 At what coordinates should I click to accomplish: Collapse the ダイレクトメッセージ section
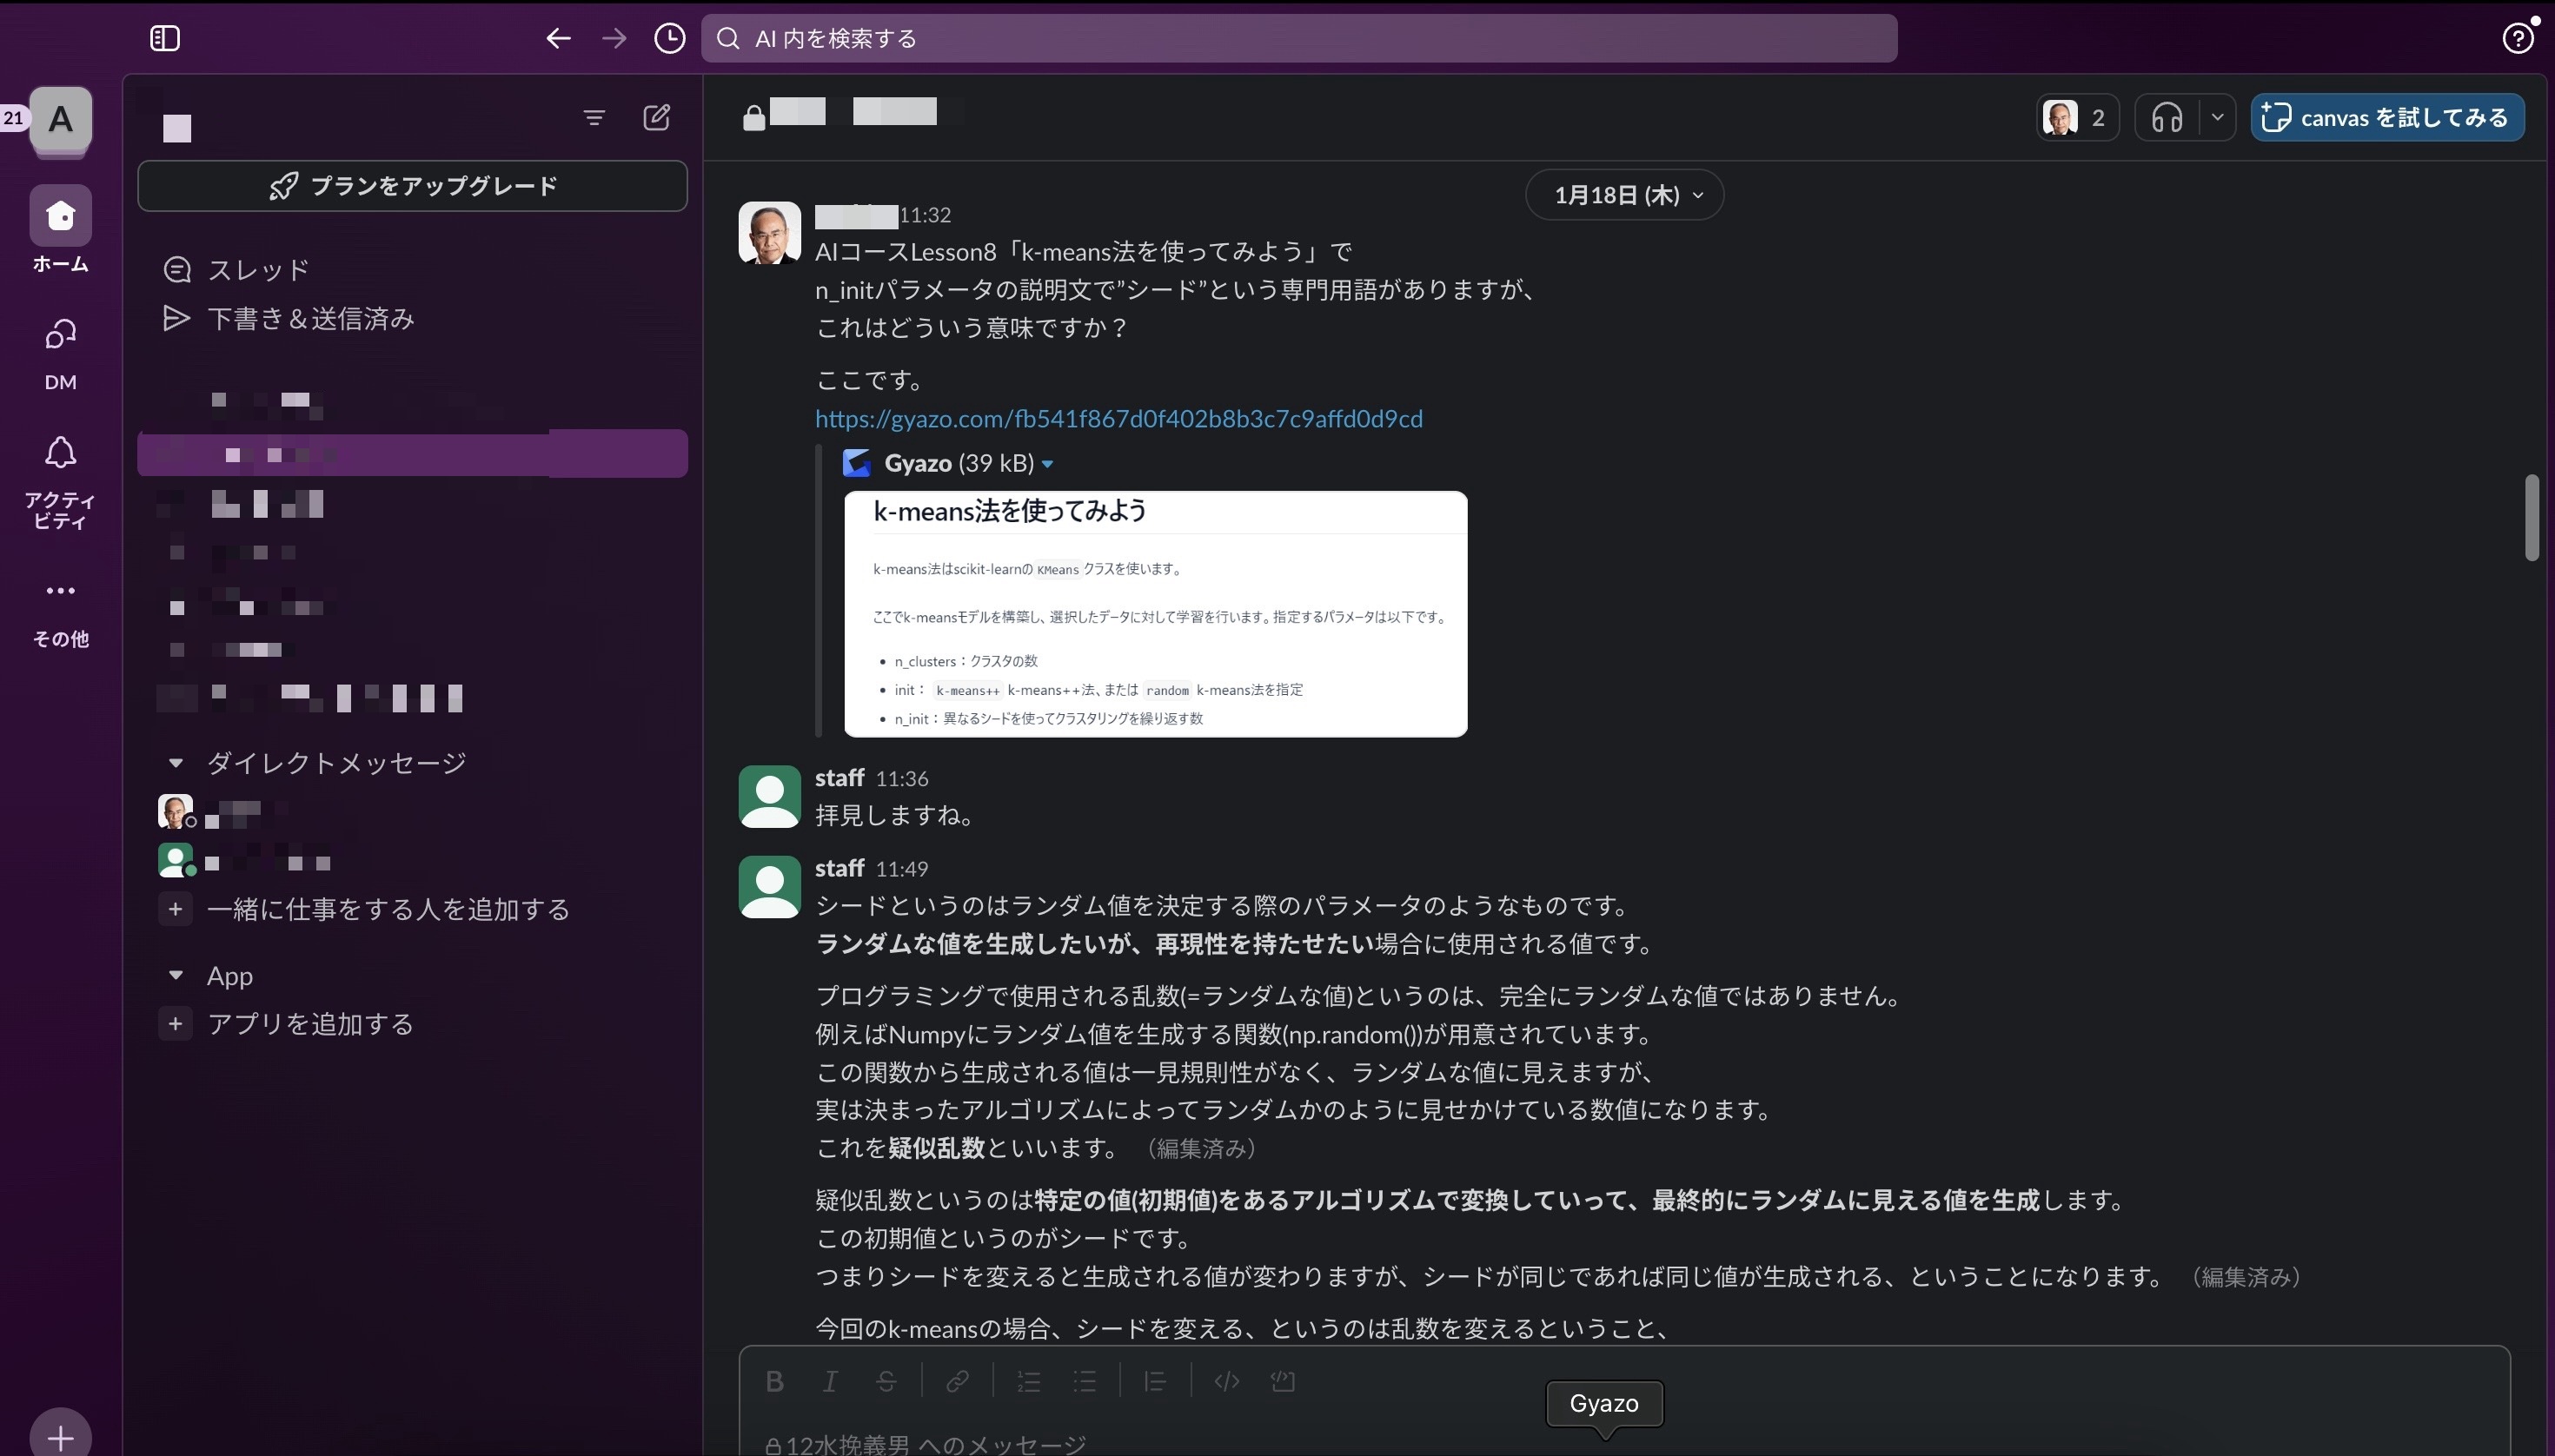point(177,763)
